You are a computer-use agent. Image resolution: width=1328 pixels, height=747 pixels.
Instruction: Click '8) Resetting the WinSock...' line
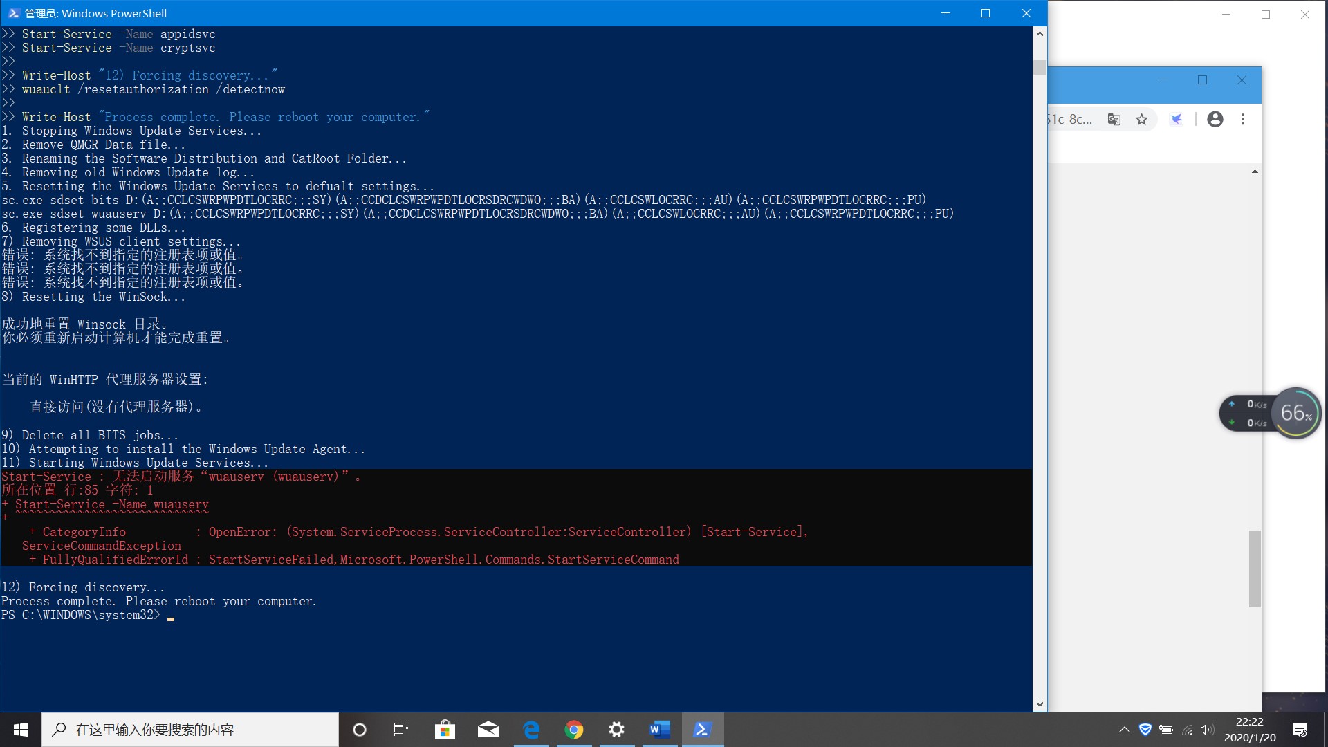tap(93, 297)
